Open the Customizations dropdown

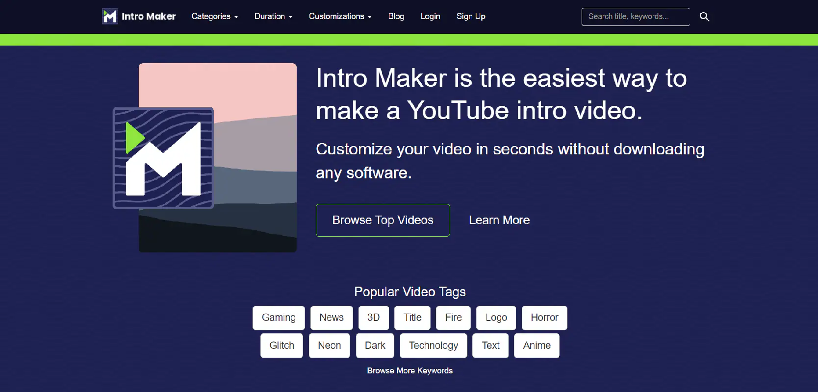[x=340, y=16]
